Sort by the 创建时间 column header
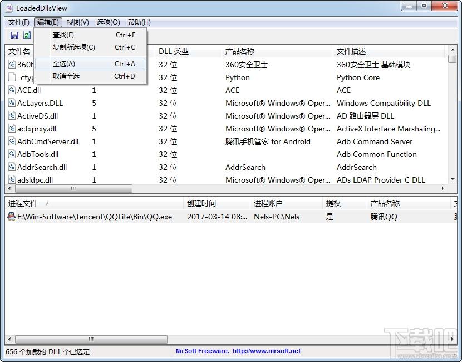Image resolution: width=462 pixels, height=362 pixels. pos(217,203)
